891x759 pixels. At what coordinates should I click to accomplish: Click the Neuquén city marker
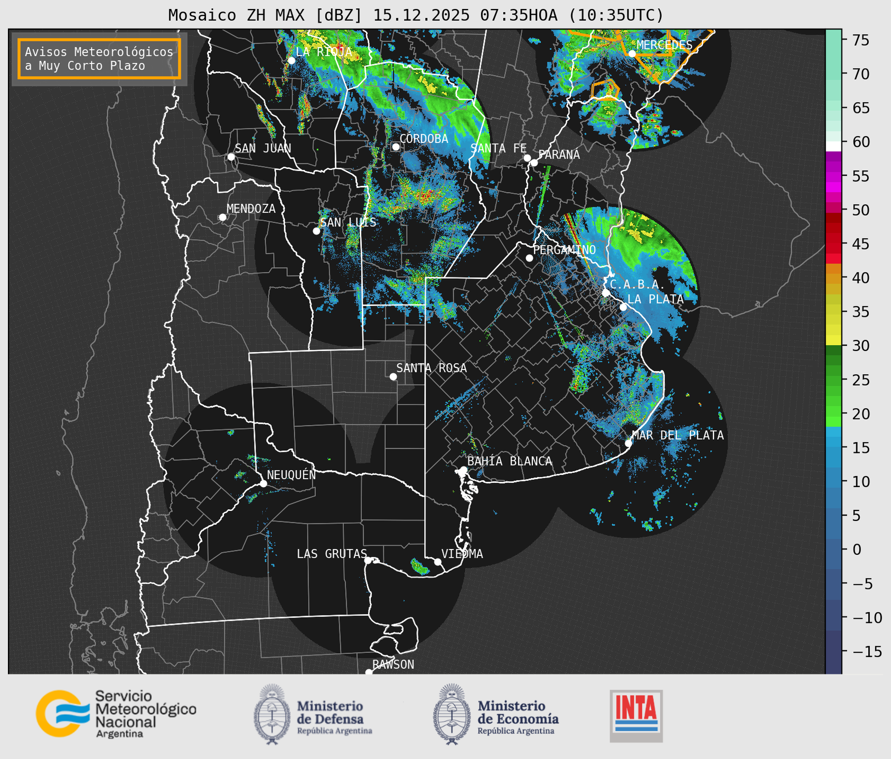pyautogui.click(x=263, y=483)
